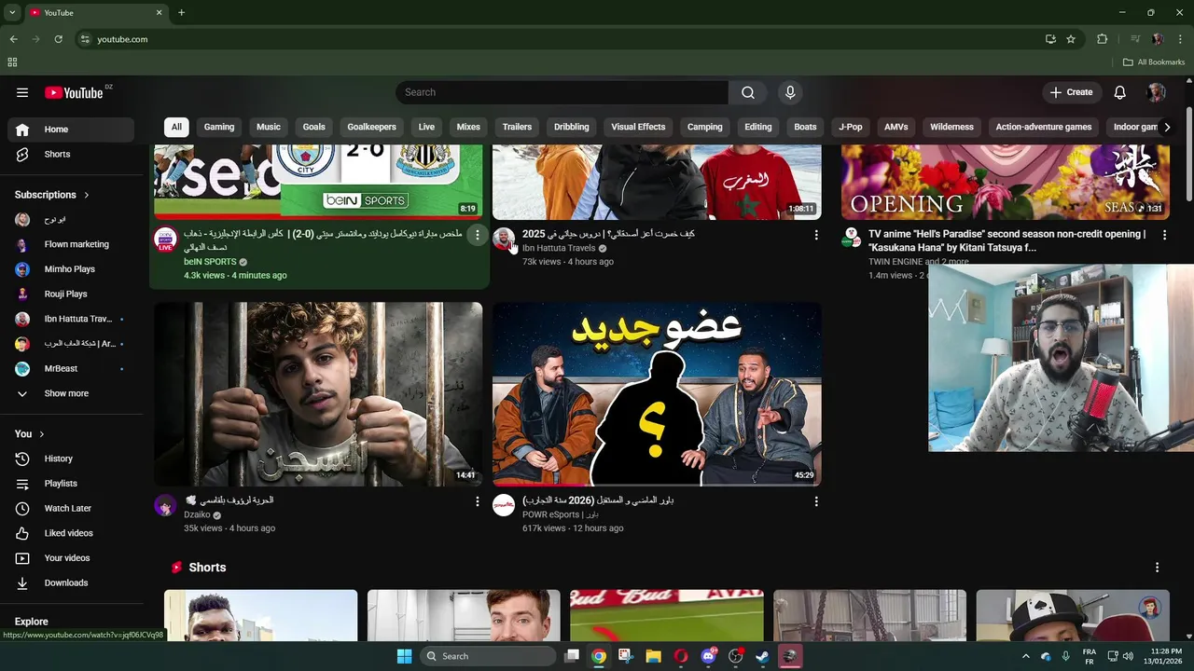This screenshot has width=1194, height=671.
Task: Open options for the Hell's Paradise video
Action: pos(1164,235)
